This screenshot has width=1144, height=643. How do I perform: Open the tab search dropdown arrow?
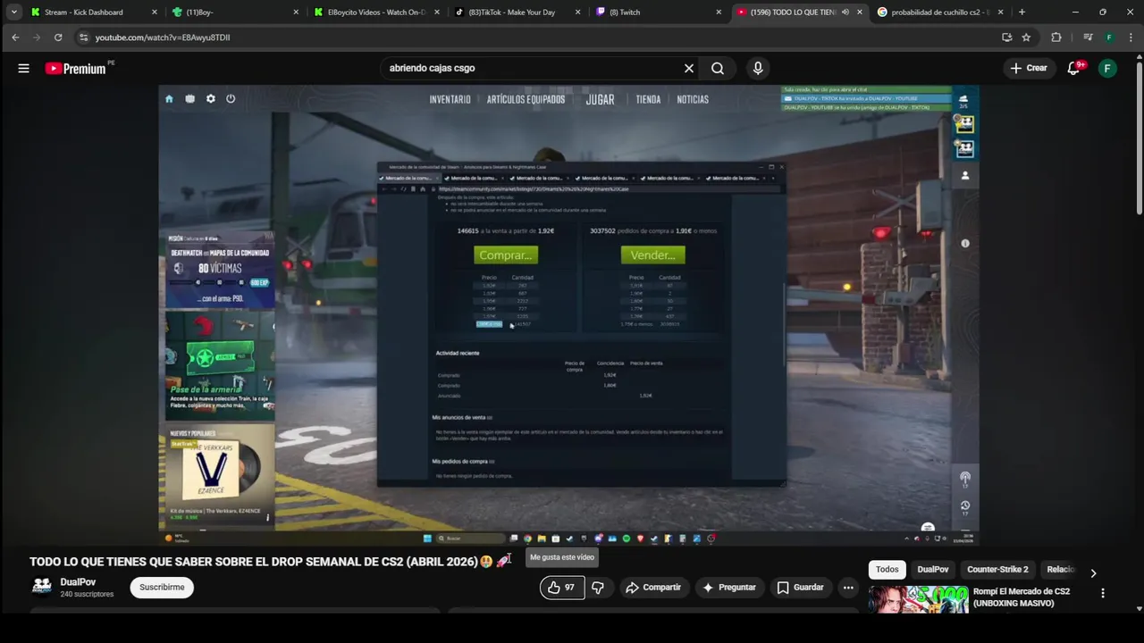pos(13,13)
